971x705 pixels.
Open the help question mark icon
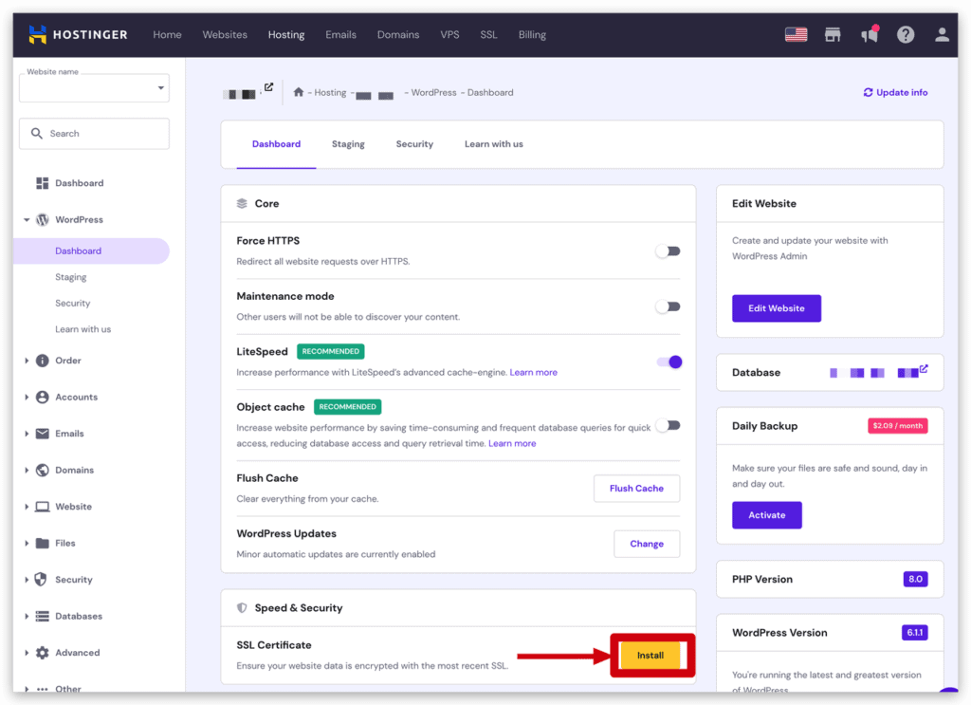pyautogui.click(x=906, y=35)
